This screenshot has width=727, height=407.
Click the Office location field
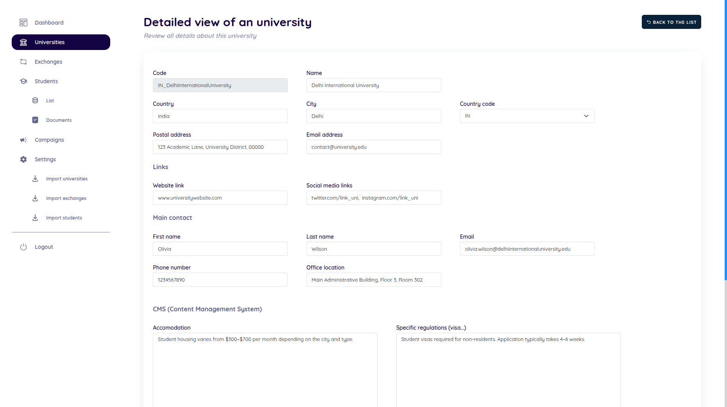(x=374, y=280)
